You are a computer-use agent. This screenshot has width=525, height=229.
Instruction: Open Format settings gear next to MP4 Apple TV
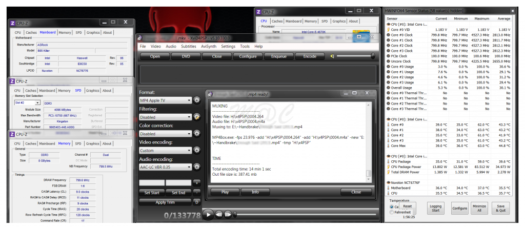coord(197,100)
